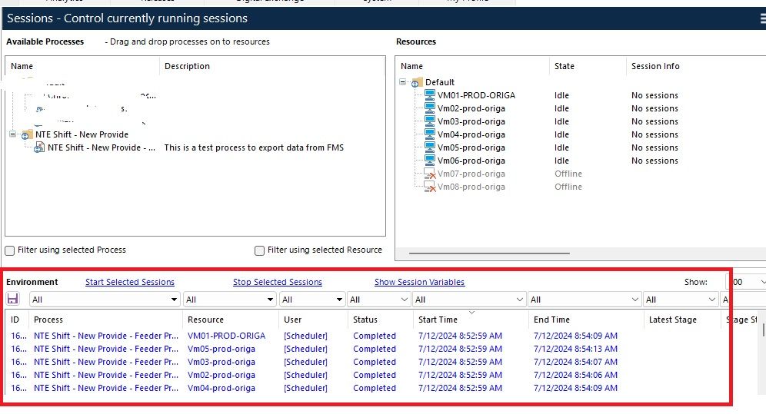Open the Process filter dropdown
The image size is (766, 414).
[174, 300]
